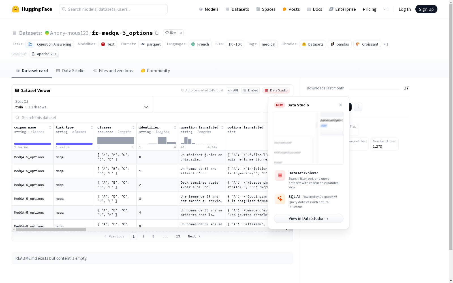Go to page 3 of the dataset
The image size is (453, 283).
[153, 236]
